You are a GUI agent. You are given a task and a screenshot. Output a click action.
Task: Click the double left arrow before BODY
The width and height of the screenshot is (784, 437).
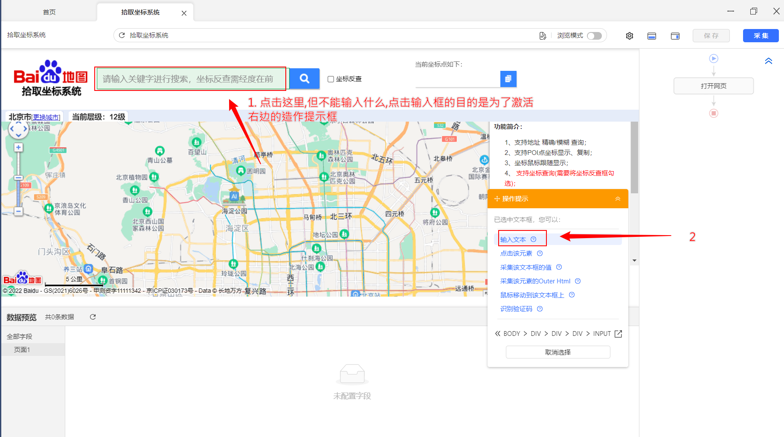point(497,334)
